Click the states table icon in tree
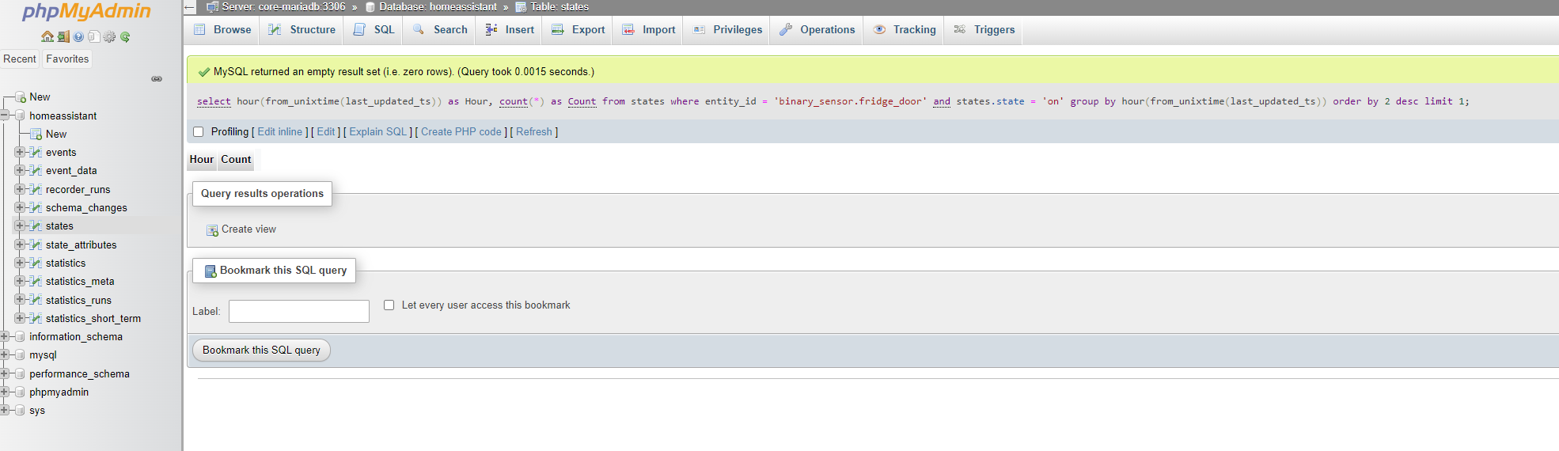 pos(36,226)
